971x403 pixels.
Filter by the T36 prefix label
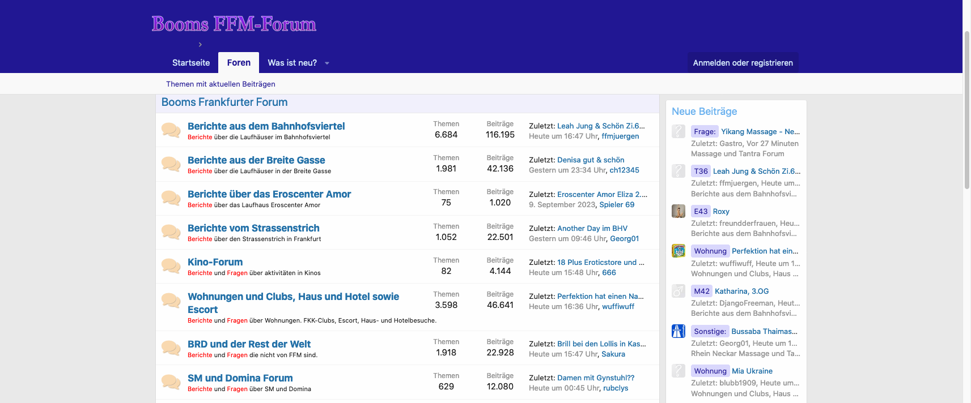tap(701, 171)
